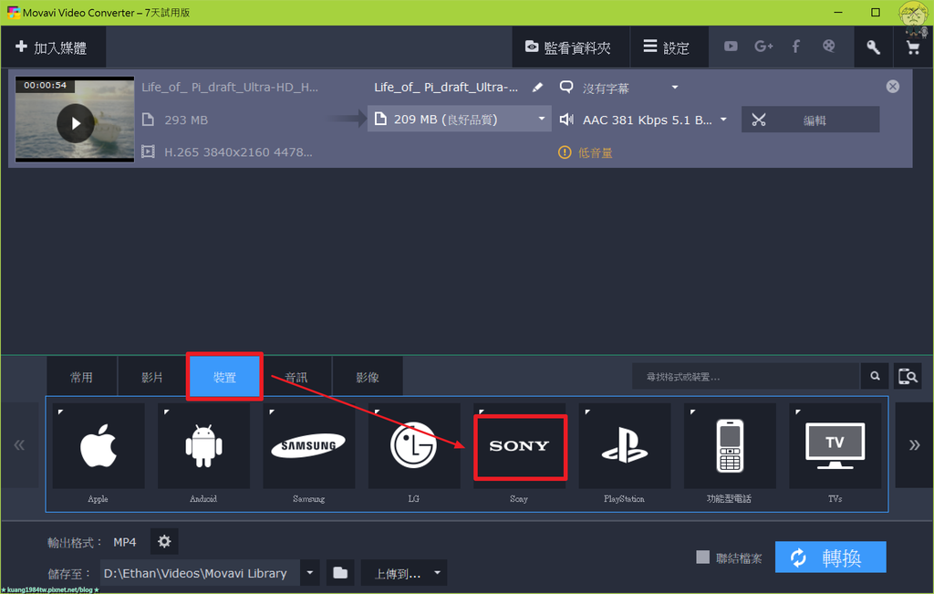Click the key activation icon
The width and height of the screenshot is (934, 594).
873,47
